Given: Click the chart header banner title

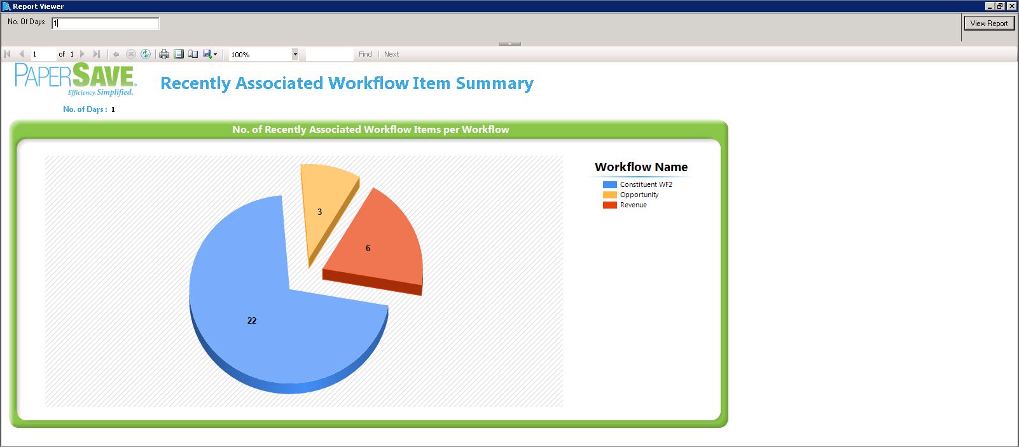Looking at the screenshot, I should 370,129.
